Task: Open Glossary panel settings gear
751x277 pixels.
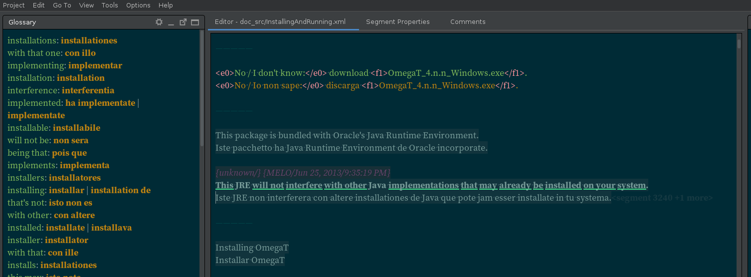Action: pyautogui.click(x=159, y=22)
